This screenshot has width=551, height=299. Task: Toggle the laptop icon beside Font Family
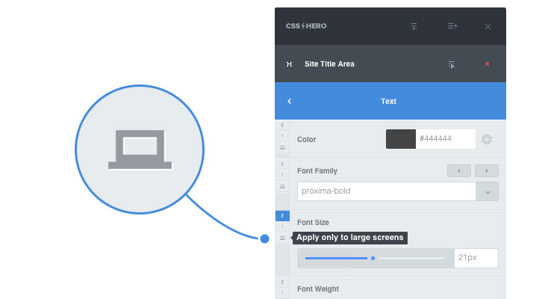[x=282, y=186]
